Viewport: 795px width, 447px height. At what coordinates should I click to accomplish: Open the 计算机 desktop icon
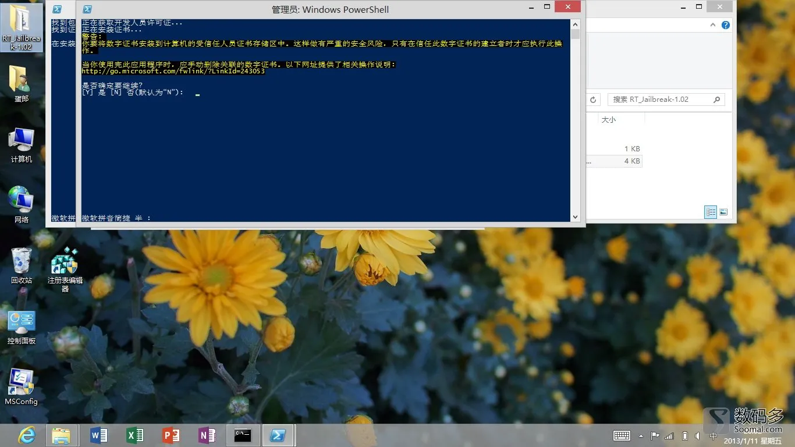point(22,145)
